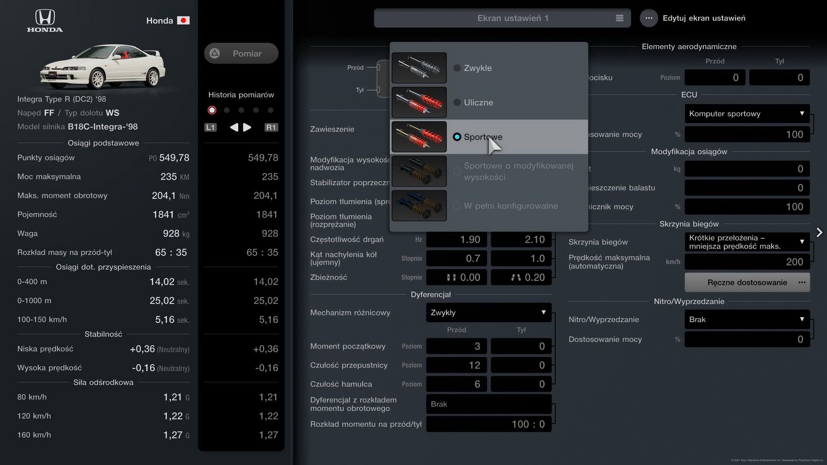Image resolution: width=827 pixels, height=465 pixels.
Task: Click the fully customizable suspension thumbnail
Action: (419, 206)
